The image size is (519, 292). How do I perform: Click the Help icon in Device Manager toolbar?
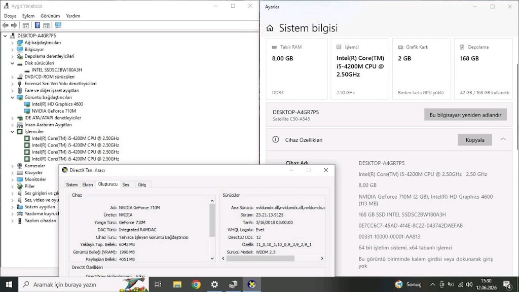(38, 25)
